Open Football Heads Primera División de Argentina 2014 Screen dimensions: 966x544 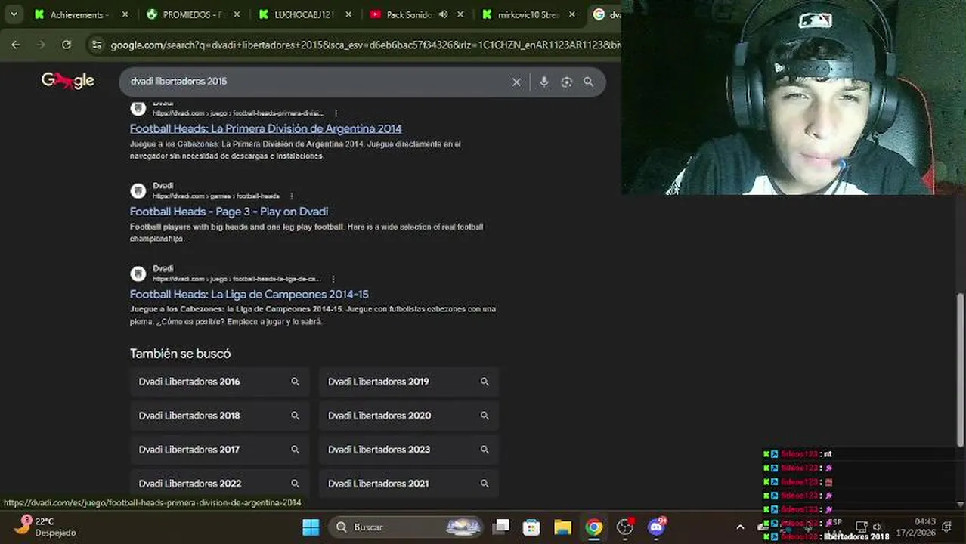point(265,128)
